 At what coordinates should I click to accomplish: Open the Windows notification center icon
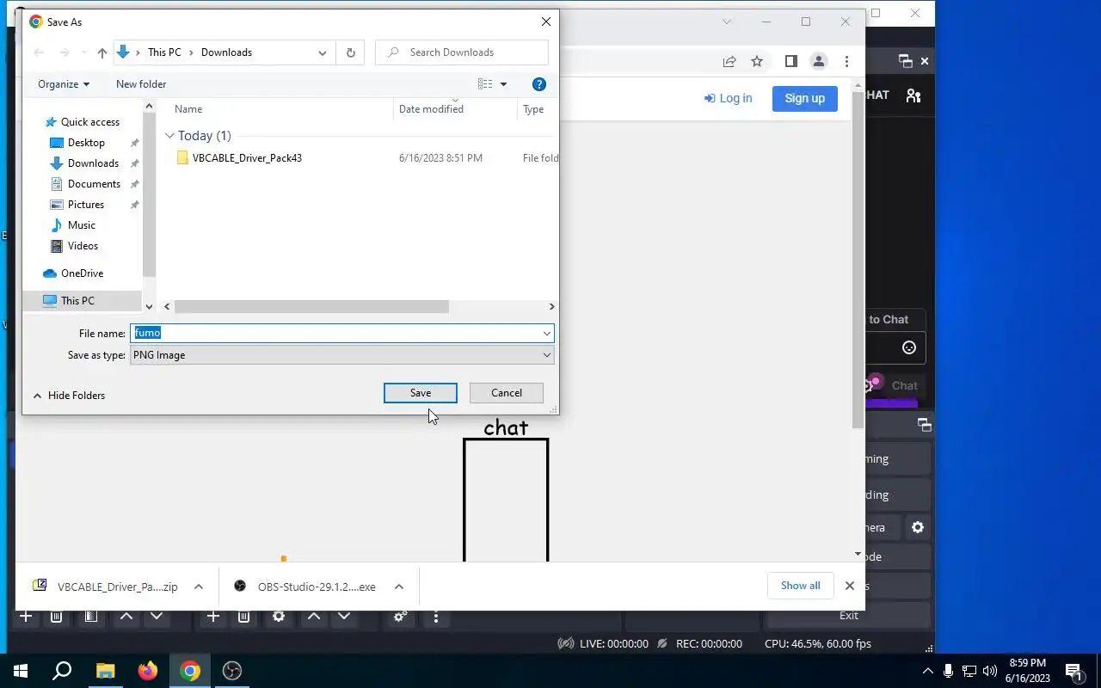tap(1073, 671)
